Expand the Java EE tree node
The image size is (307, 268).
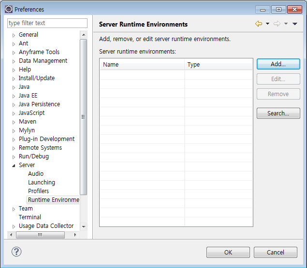[14, 96]
